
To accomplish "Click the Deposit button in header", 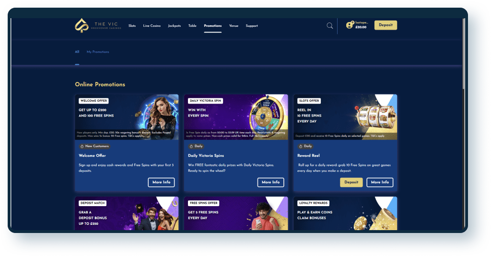I will coord(386,25).
